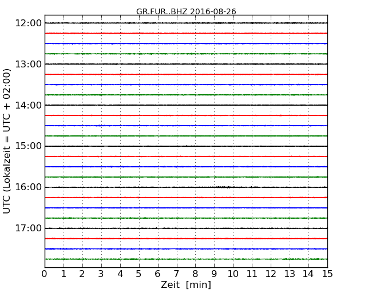Pick the x-axis tick label 4

coord(120,274)
